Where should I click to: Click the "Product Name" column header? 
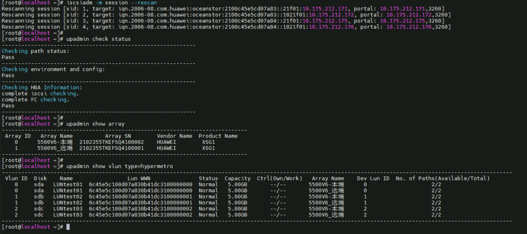(x=218, y=136)
